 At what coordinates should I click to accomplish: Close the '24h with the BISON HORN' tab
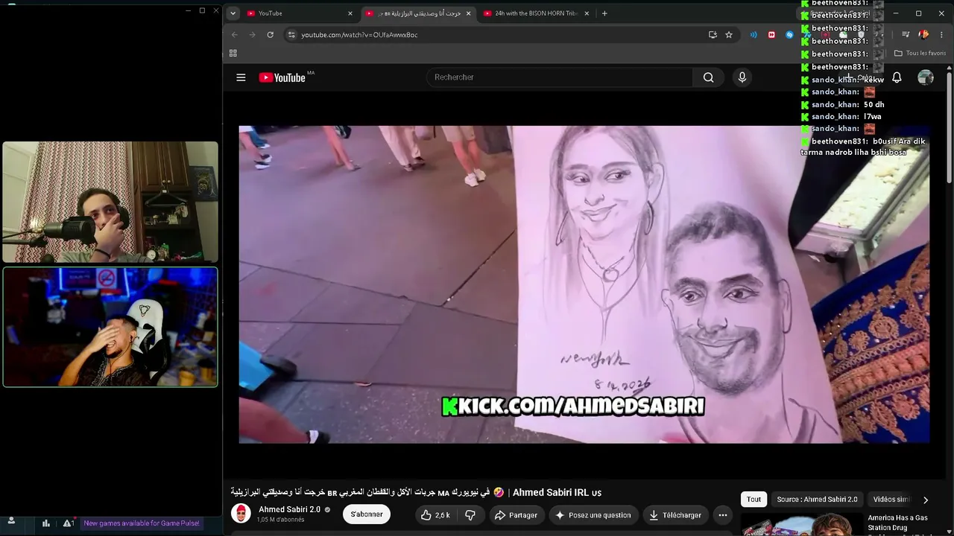(x=587, y=13)
